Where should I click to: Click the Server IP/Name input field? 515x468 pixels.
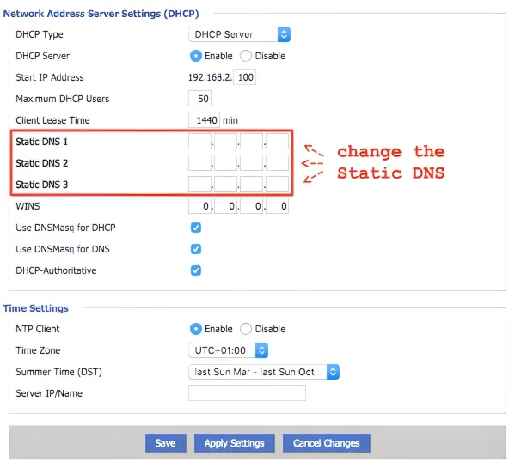247,393
